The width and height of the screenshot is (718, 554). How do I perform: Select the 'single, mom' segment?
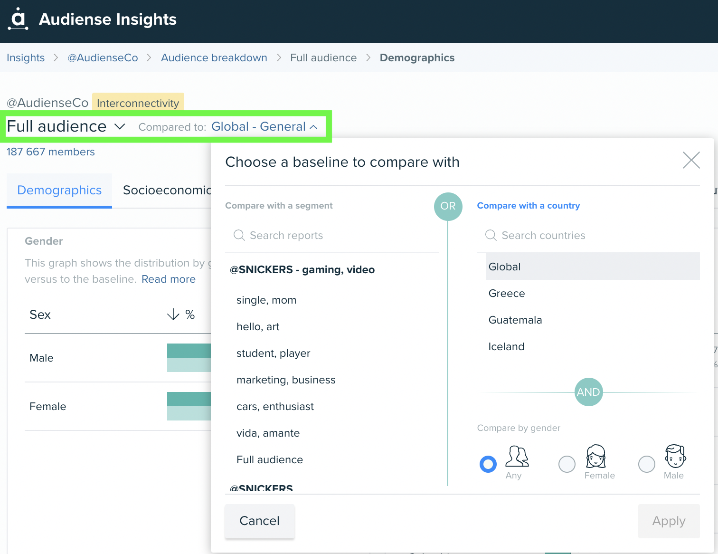click(x=266, y=300)
